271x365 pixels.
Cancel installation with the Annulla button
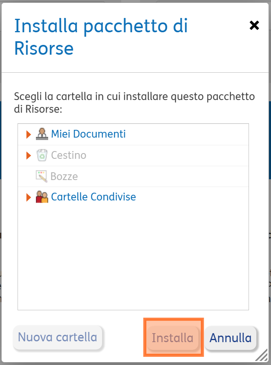pos(231,337)
